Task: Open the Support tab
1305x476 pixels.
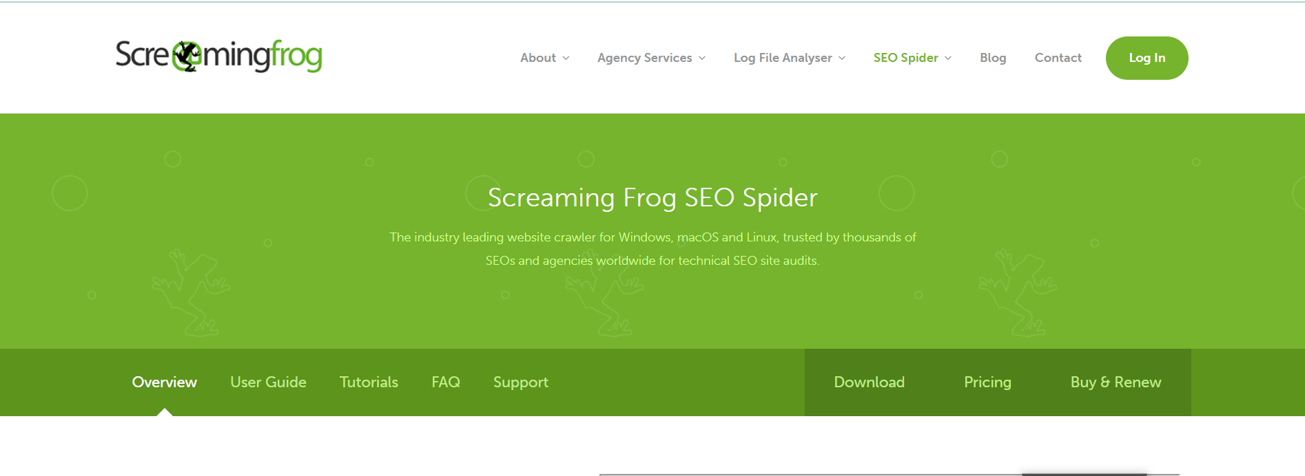Action: pos(521,382)
